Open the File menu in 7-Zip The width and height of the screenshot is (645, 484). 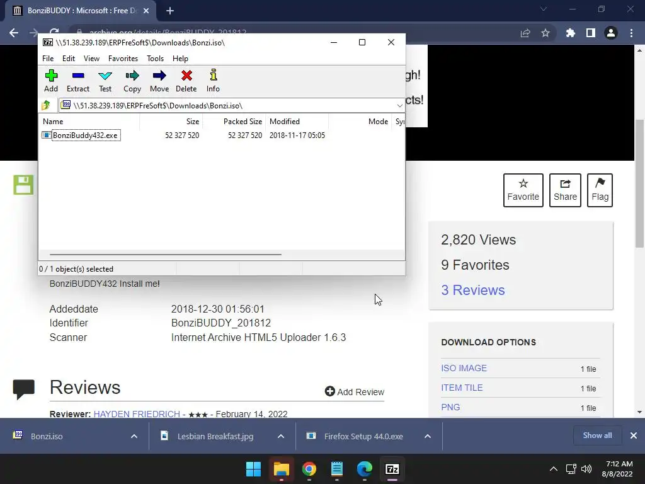[48, 59]
